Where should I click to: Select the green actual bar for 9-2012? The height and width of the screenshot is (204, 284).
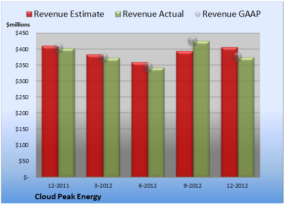201,109
